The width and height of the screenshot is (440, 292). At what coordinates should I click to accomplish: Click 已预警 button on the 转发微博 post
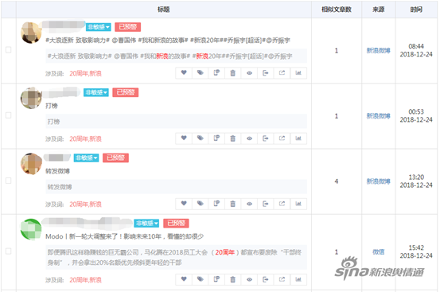(x=116, y=158)
